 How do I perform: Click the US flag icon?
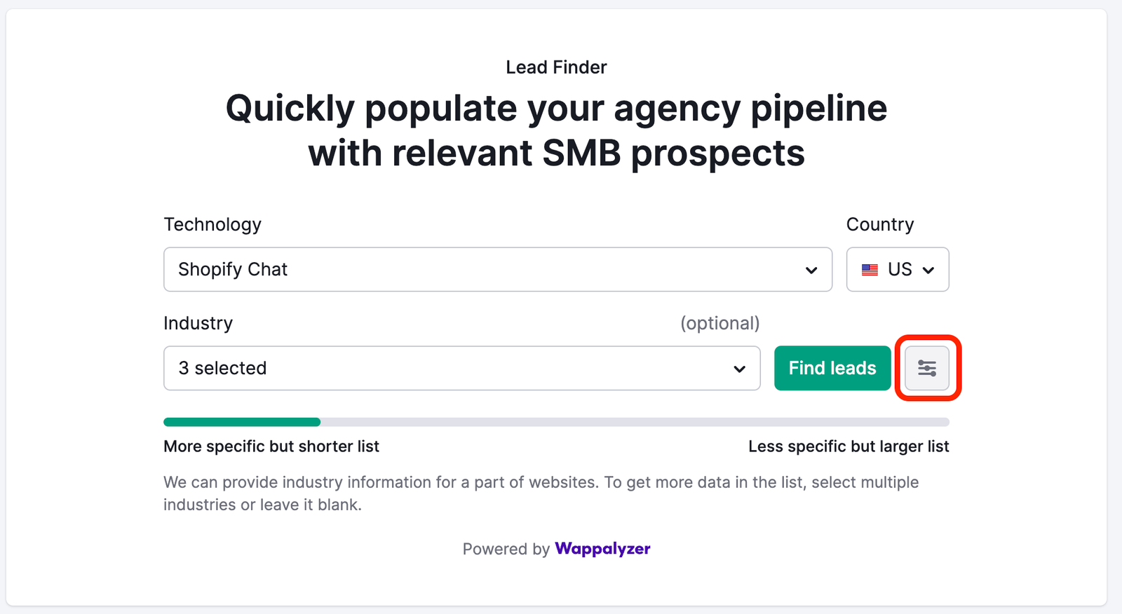[870, 269]
